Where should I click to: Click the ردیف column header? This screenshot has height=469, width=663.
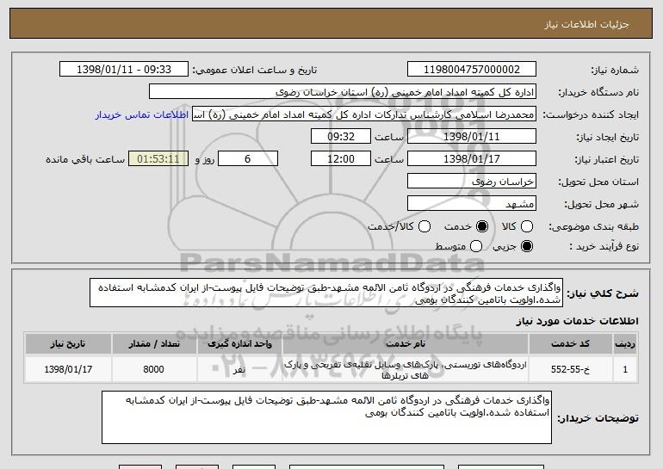(x=625, y=344)
